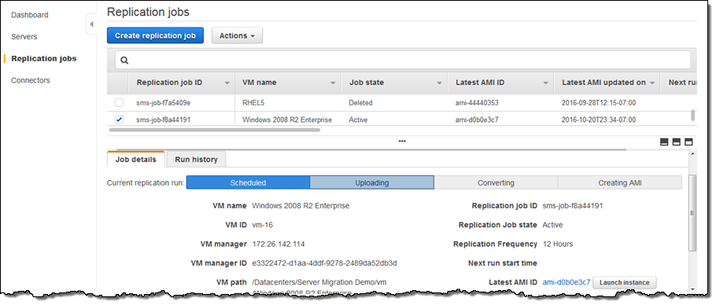
Task: Open the VM name column sort arrow
Action: tap(334, 83)
